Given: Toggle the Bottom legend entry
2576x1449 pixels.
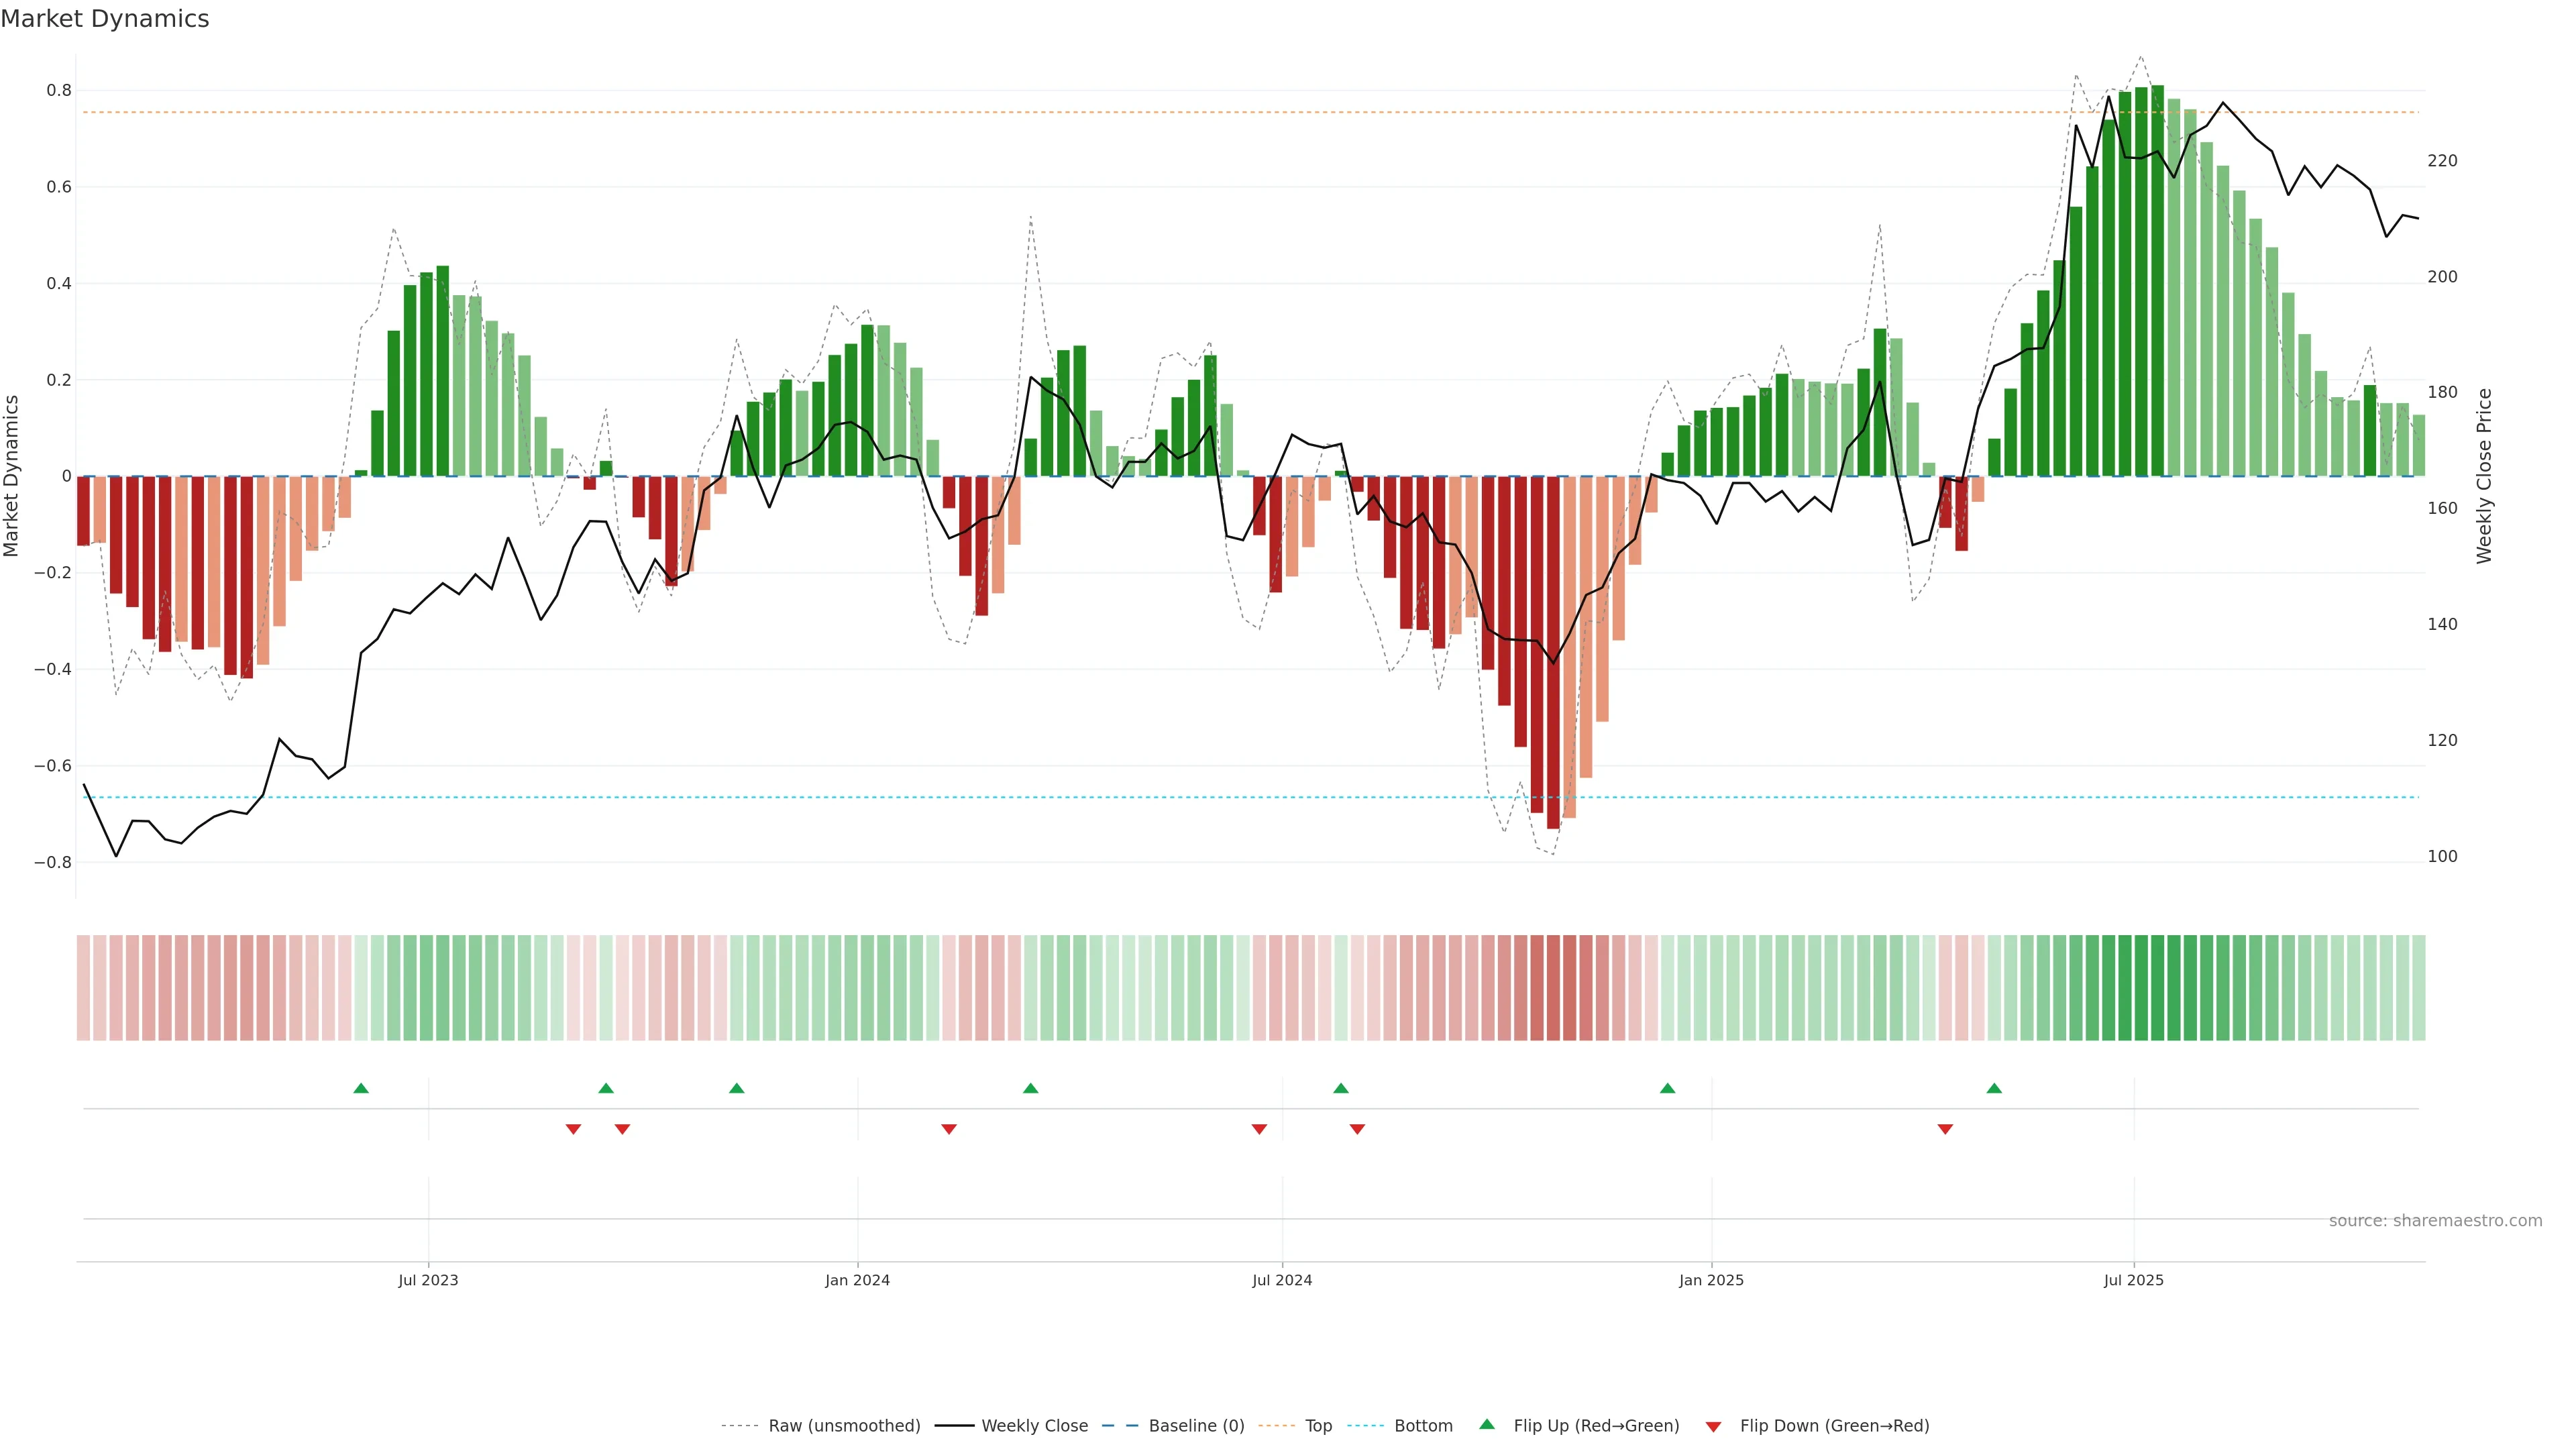Looking at the screenshot, I should pos(1423,1426).
